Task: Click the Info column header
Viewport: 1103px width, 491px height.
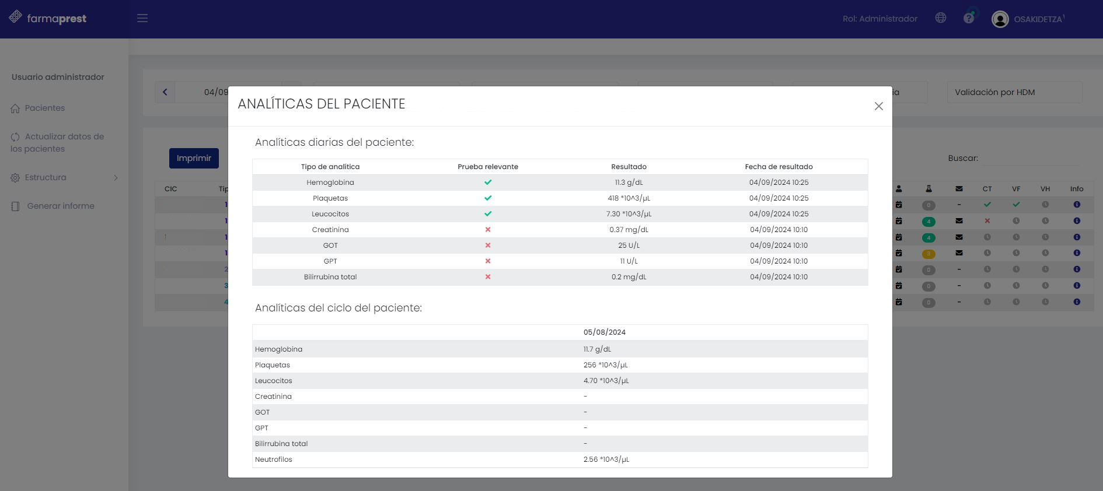Action: [1077, 189]
